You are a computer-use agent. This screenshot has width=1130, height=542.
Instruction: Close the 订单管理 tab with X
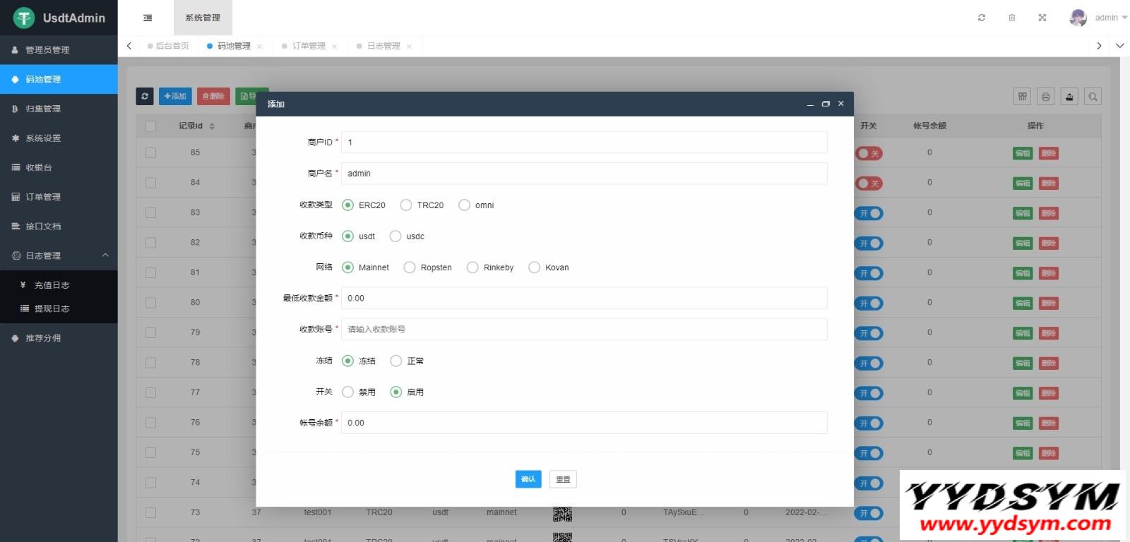pyautogui.click(x=334, y=47)
